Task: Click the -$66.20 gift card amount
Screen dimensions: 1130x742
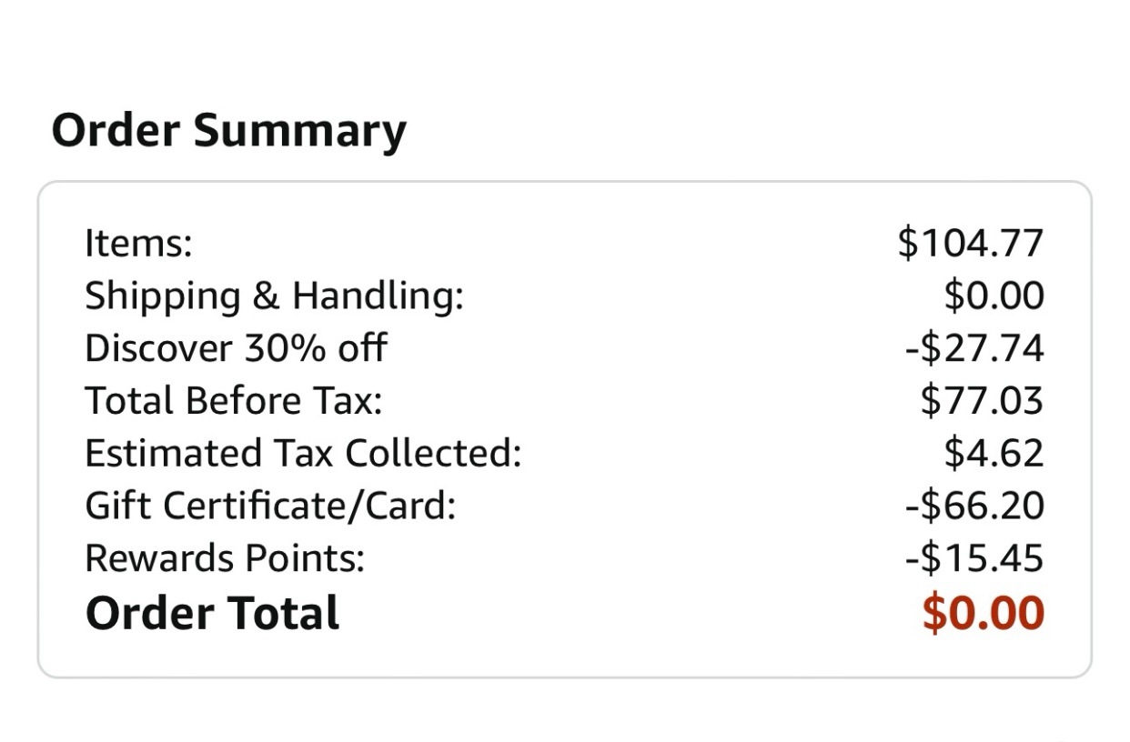Action: [974, 506]
